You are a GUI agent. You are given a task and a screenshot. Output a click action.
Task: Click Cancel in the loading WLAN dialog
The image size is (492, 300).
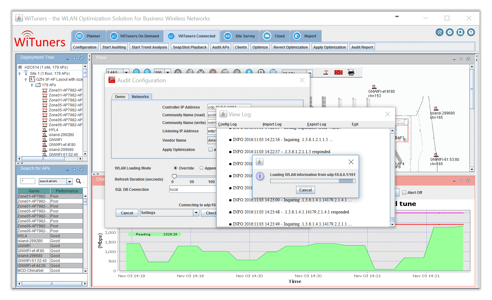point(305,190)
